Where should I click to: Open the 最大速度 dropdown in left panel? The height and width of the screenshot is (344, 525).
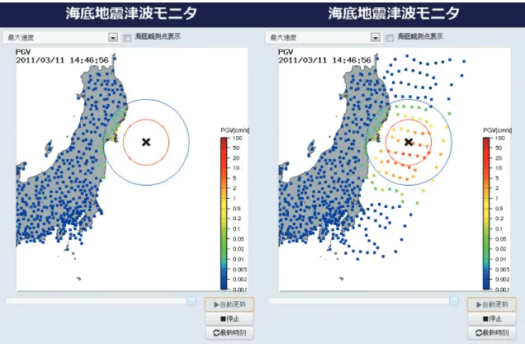click(x=61, y=37)
